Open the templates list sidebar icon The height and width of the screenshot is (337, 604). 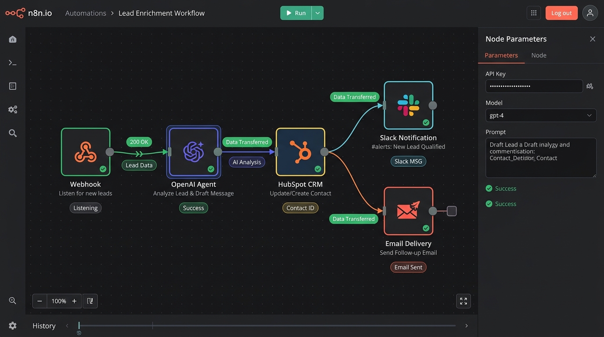(x=13, y=86)
